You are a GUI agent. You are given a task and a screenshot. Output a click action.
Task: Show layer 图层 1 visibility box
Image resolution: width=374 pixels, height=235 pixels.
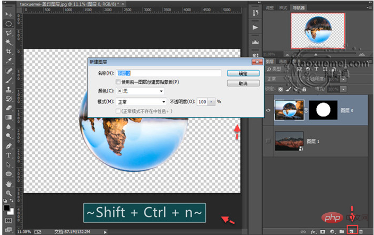[x=268, y=141]
